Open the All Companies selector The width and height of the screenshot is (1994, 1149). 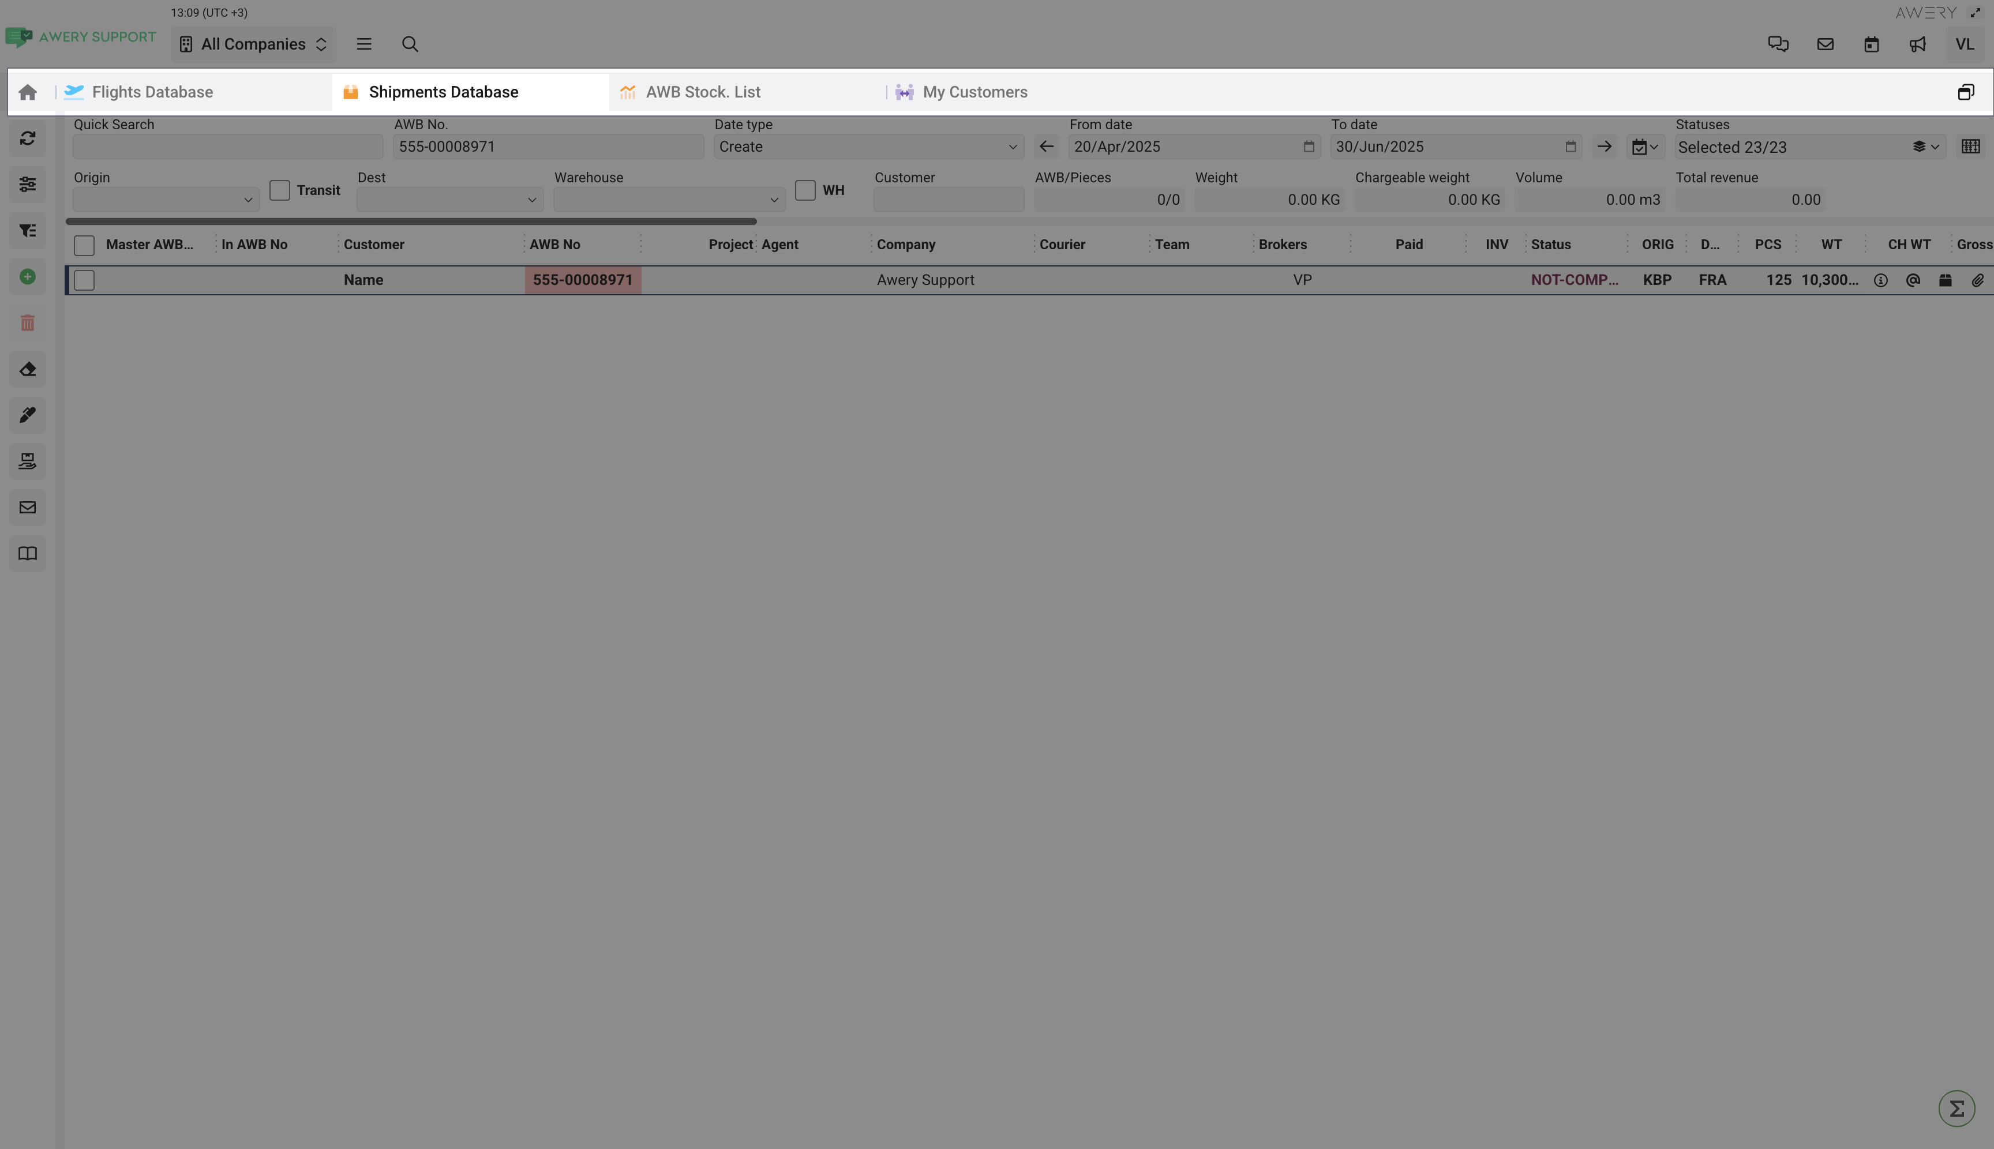[253, 44]
